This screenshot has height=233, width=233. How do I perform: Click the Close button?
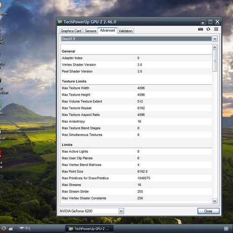208,211
